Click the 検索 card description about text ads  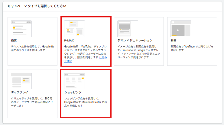click(x=32, y=48)
